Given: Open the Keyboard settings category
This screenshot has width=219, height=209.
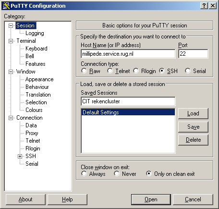Looking at the screenshot, I should click(x=36, y=49).
